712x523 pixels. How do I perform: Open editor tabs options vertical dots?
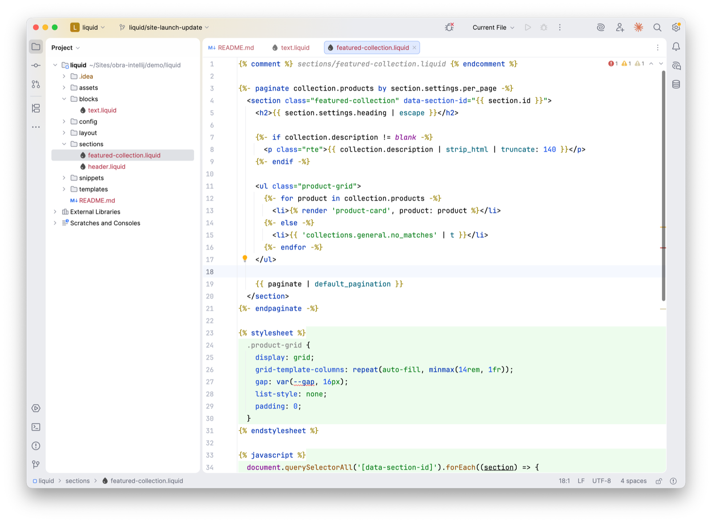(x=658, y=48)
